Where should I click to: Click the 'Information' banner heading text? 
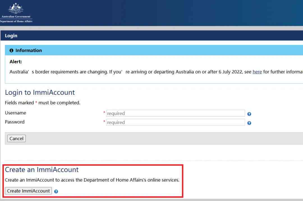[x=29, y=50]
